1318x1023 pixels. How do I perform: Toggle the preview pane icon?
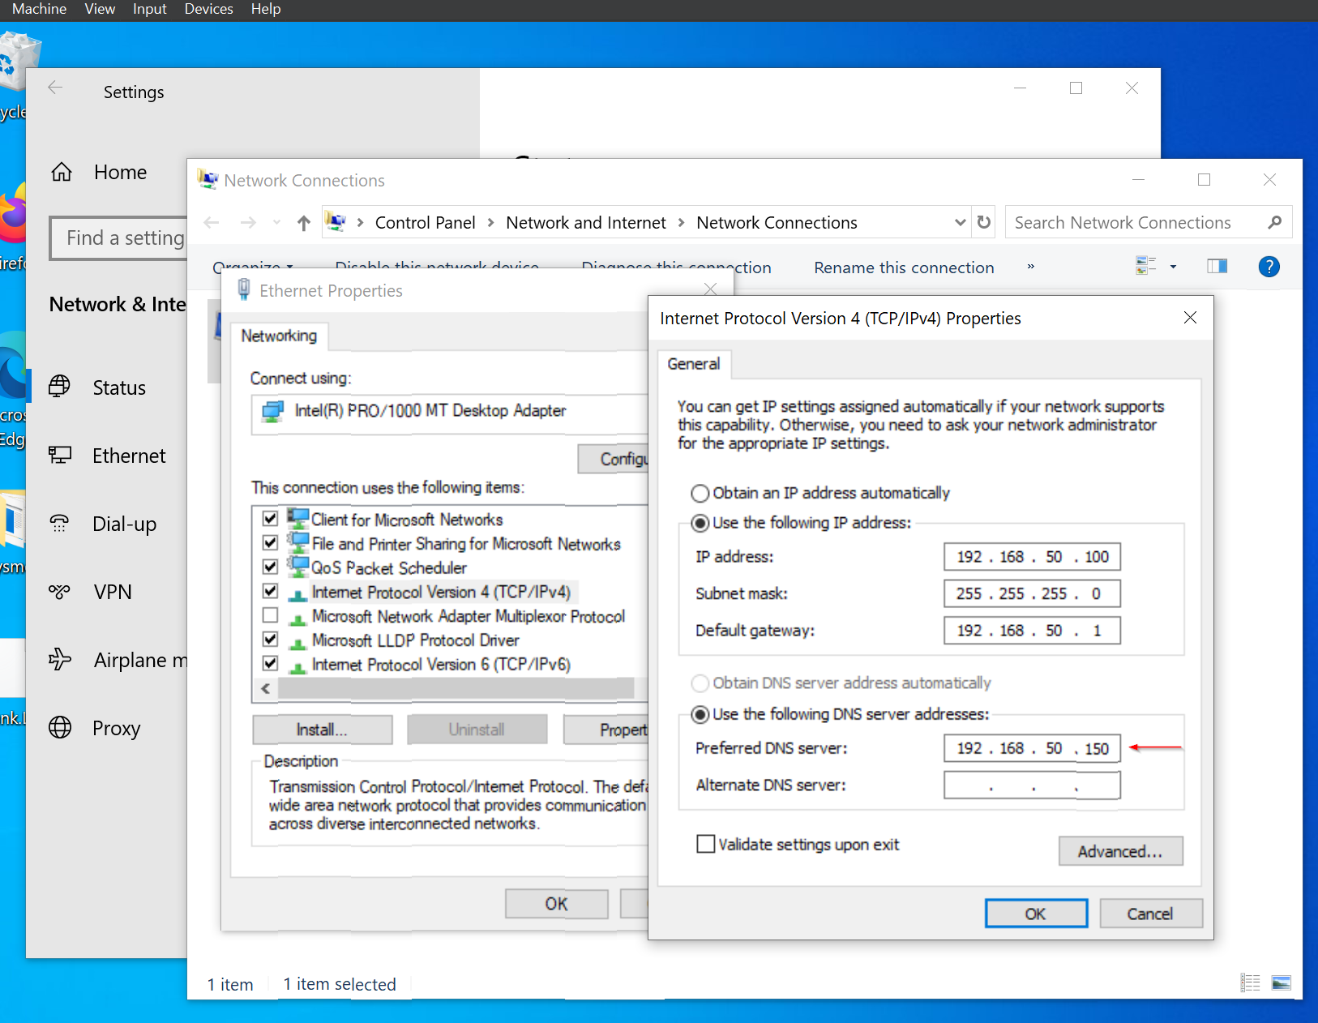(x=1217, y=266)
